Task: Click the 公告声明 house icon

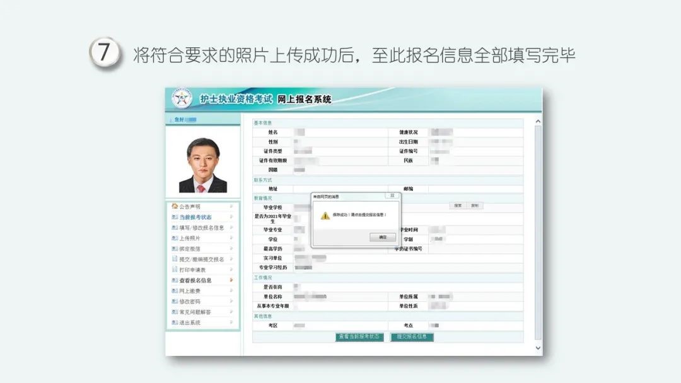Action: click(175, 207)
